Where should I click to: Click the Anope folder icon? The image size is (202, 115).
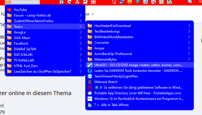point(90,48)
